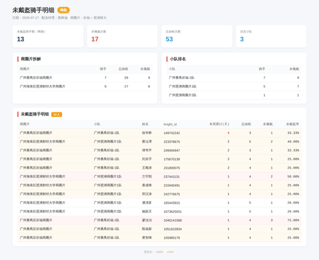Image resolution: width=319 pixels, height=260 pixels.
Task: Sort by the knight_id column header
Action: point(170,124)
